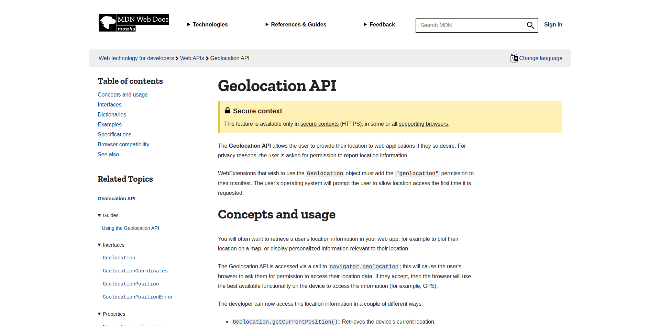Collapse the Guides section
660x326 pixels.
99,215
